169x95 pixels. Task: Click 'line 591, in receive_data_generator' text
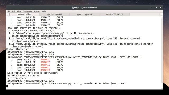[130, 44]
